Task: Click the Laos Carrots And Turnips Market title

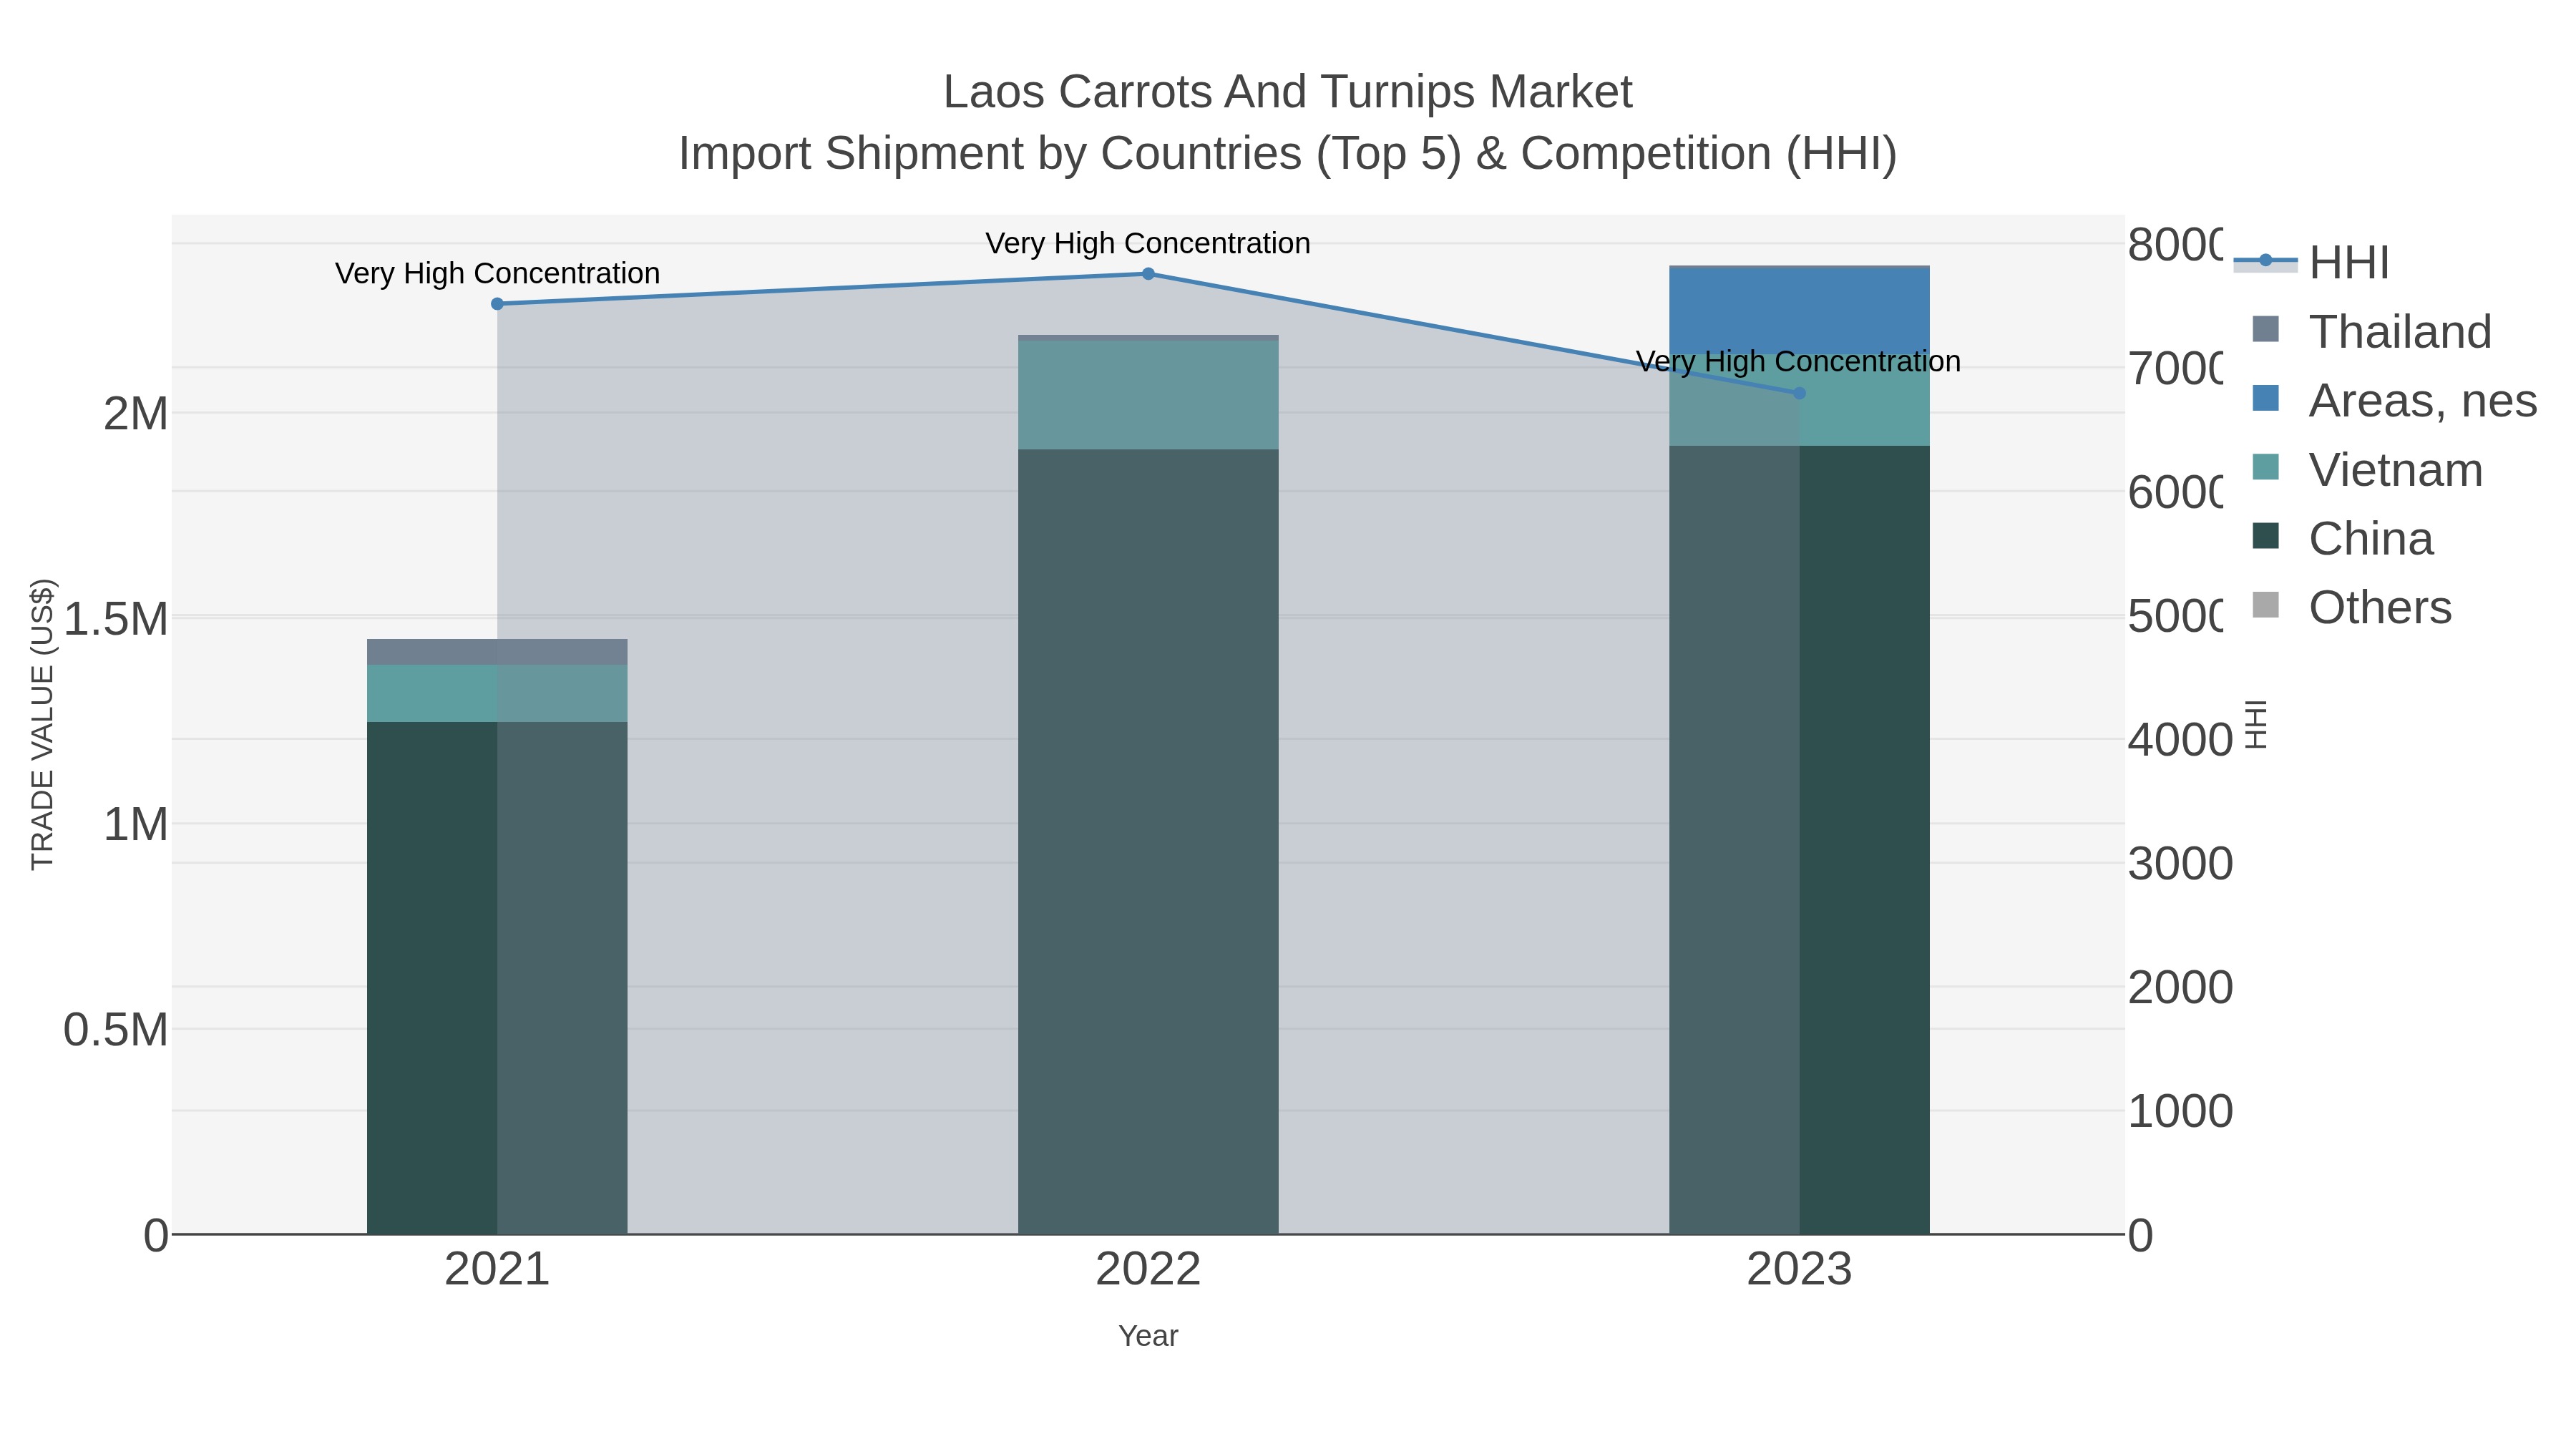Action: coord(1288,92)
